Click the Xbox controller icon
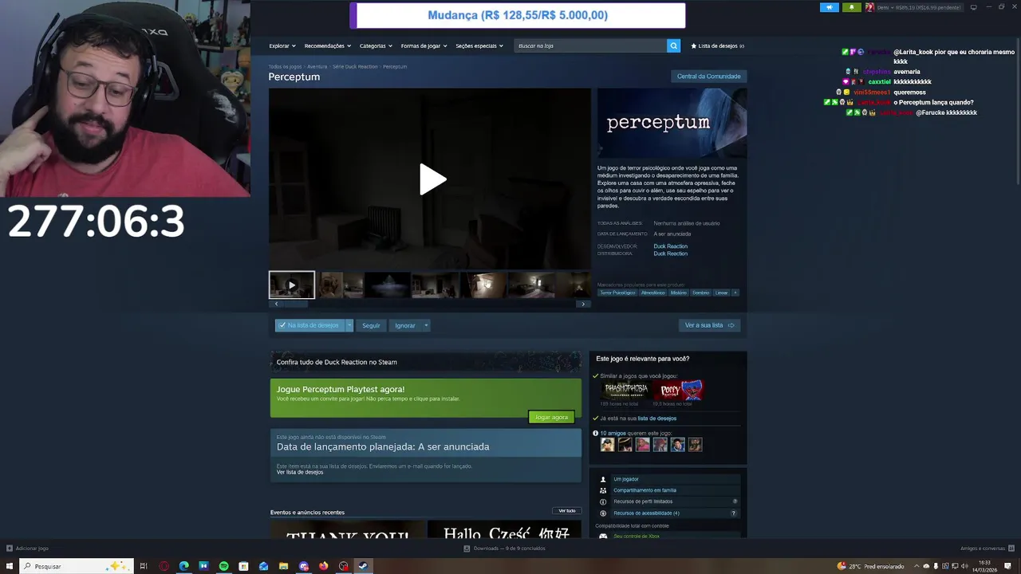 coord(603,536)
